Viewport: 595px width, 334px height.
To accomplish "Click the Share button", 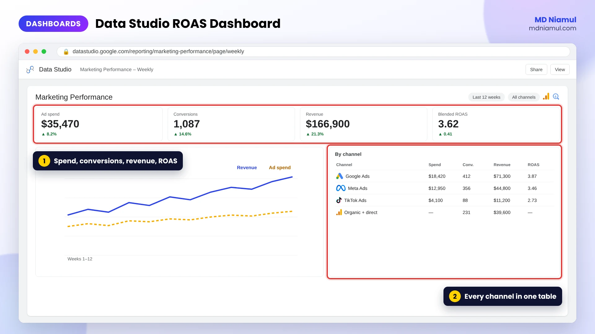I will [536, 70].
